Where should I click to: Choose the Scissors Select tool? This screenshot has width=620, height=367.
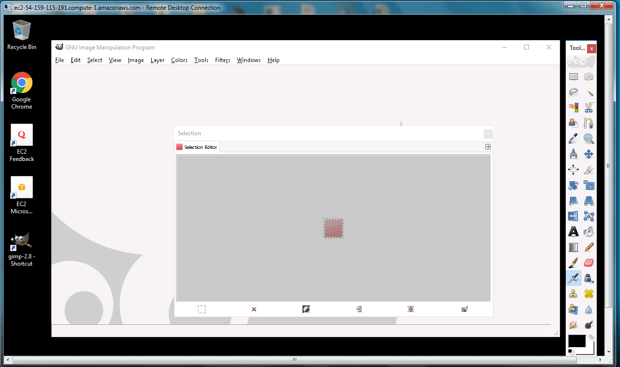pos(589,108)
